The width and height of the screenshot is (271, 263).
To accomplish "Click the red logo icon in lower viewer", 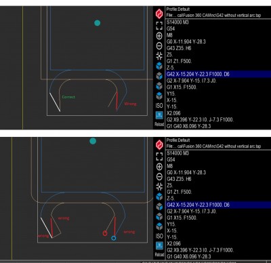I will click(x=159, y=145).
